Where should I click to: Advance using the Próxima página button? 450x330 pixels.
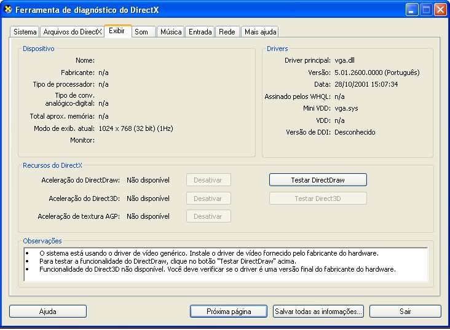pos(229,312)
